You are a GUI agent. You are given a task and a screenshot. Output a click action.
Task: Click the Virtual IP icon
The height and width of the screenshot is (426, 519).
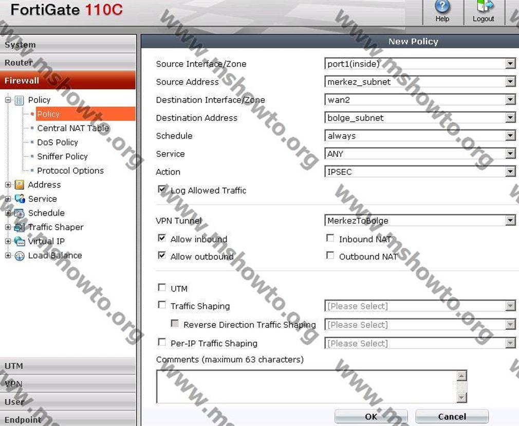(20, 242)
